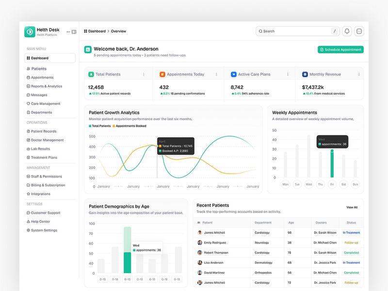388x291 pixels.
Task: Click Lisa Anderson avatar
Action: pyautogui.click(x=200, y=262)
